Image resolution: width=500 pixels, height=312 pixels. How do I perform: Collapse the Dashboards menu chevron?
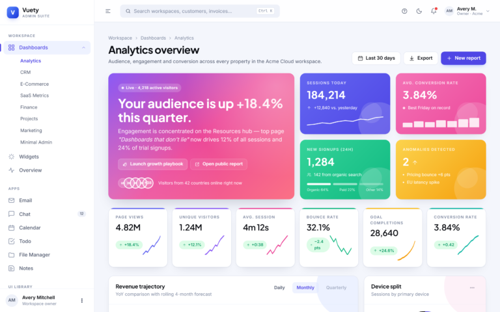coord(83,47)
